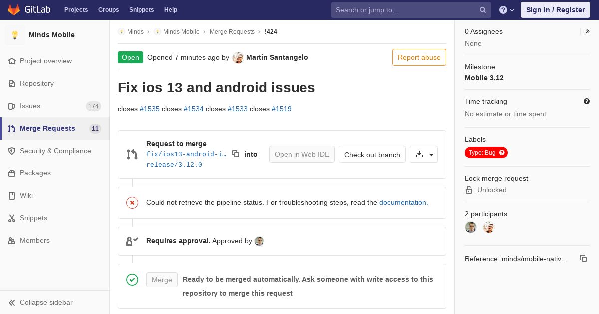Open the download patches dropdown
The image size is (599, 314).
(x=424, y=155)
